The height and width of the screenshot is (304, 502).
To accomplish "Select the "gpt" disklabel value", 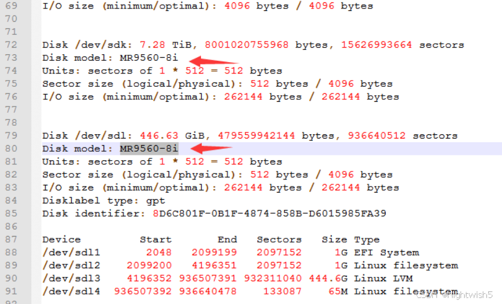I will pyautogui.click(x=155, y=202).
